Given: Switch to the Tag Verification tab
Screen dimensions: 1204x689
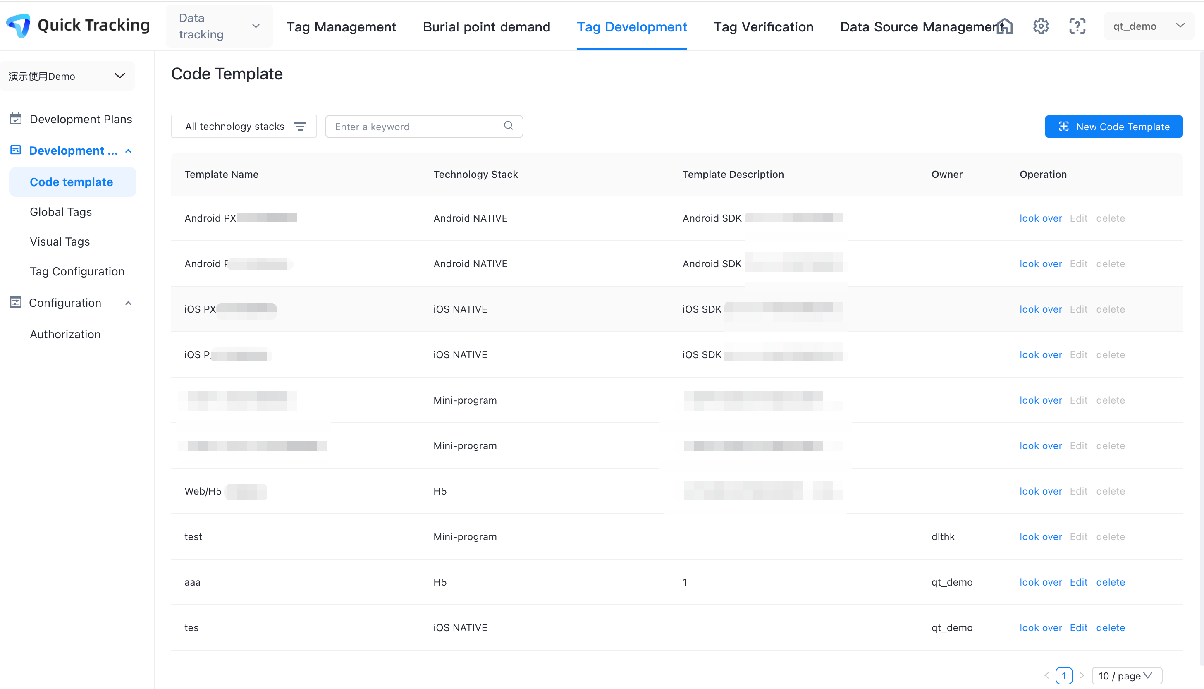Looking at the screenshot, I should click(763, 27).
